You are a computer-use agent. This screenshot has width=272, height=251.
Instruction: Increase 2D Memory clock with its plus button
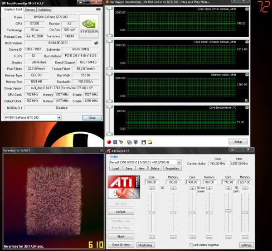(173, 189)
